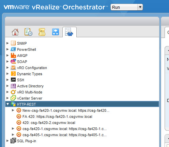Select the Dynamic Types item
Viewport: 169px width, 147px height.
pyautogui.click(x=30, y=74)
